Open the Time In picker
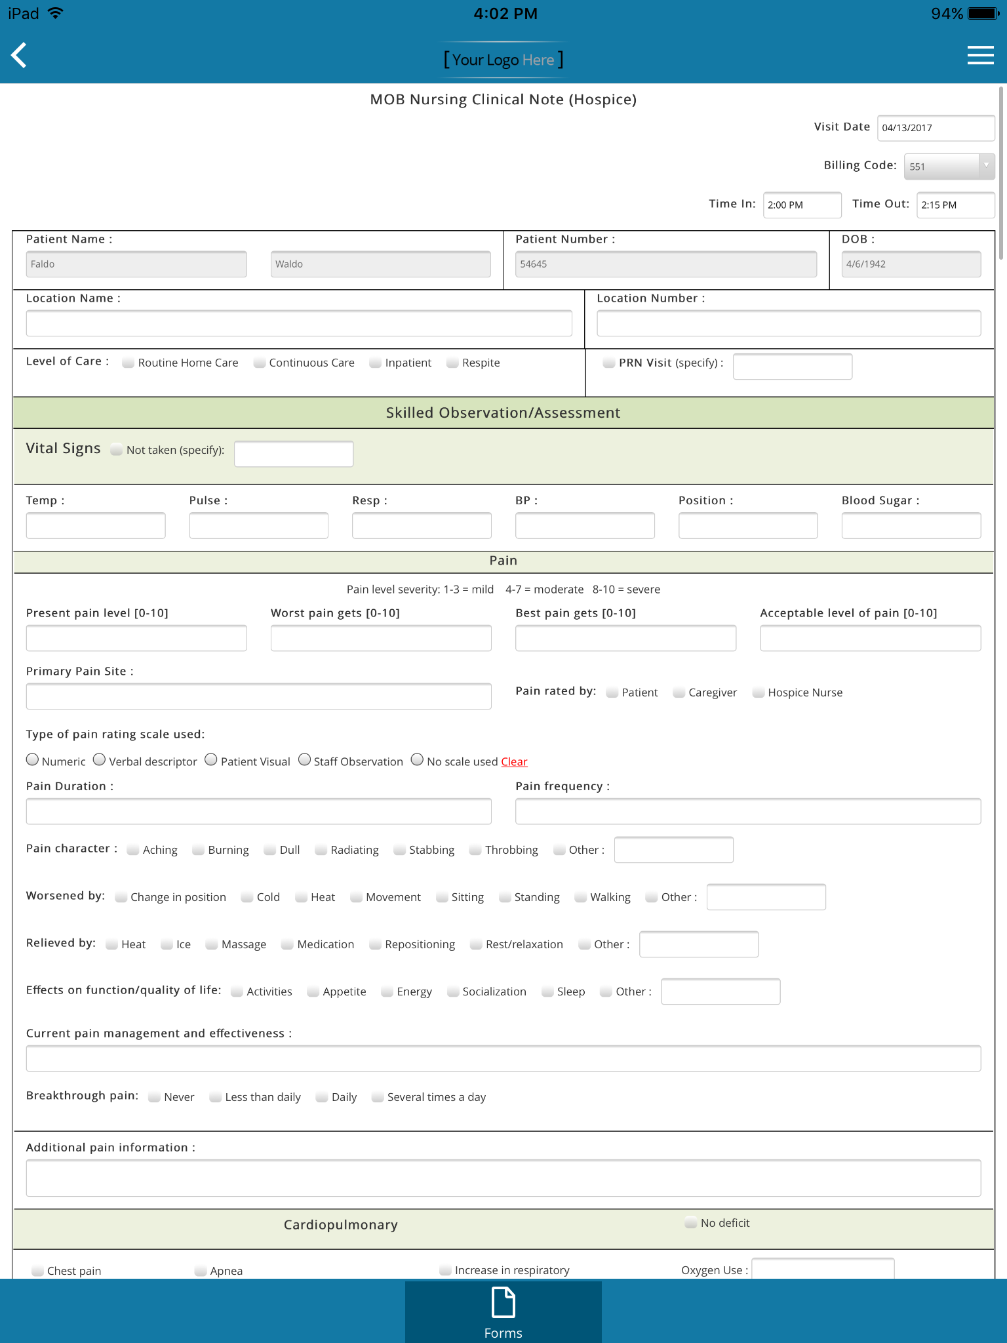 [x=802, y=205]
